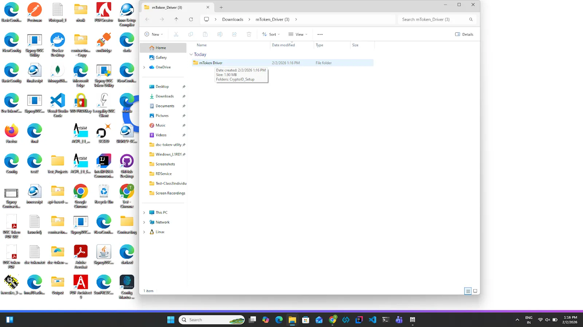Click the Copy icon in Explorer's toolbar
Image resolution: width=583 pixels, height=327 pixels.
pyautogui.click(x=191, y=34)
